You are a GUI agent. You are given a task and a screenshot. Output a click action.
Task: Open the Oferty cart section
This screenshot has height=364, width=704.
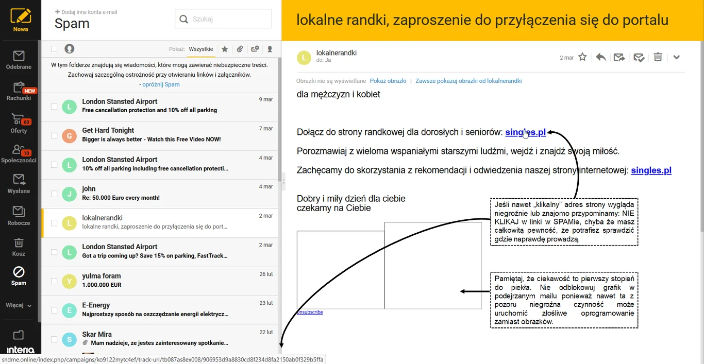point(19,123)
